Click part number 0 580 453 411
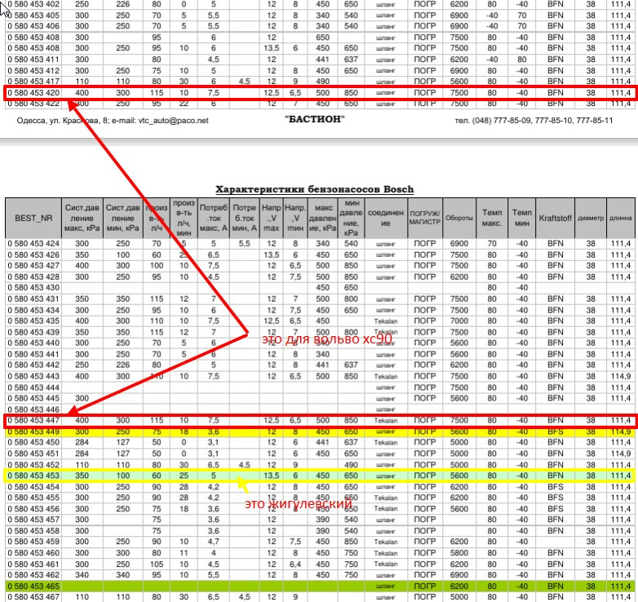Image resolution: width=638 pixels, height=602 pixels. pos(33,60)
